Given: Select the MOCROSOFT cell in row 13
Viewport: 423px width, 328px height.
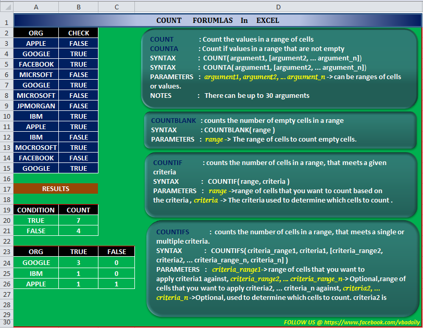Looking at the screenshot, I should (x=36, y=148).
